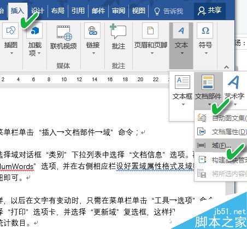Choose 文档属性(D) menu entry
247x229 pixels.
(x=221, y=131)
